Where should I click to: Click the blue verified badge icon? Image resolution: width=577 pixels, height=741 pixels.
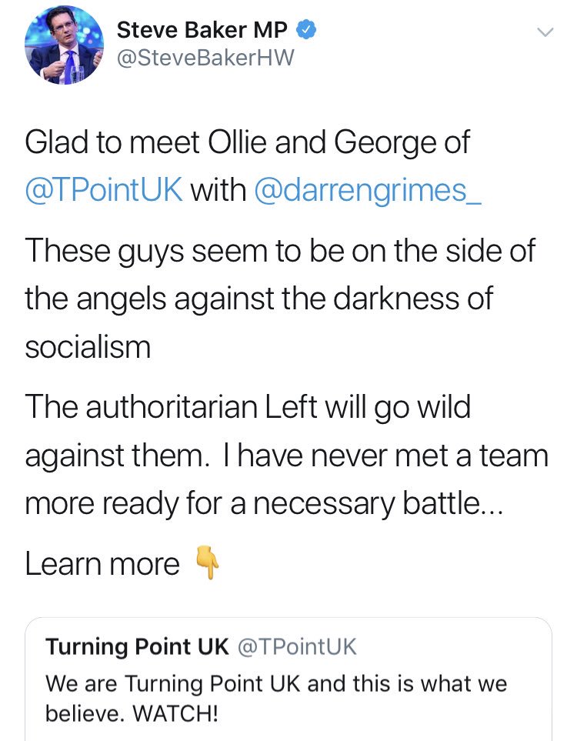(305, 30)
